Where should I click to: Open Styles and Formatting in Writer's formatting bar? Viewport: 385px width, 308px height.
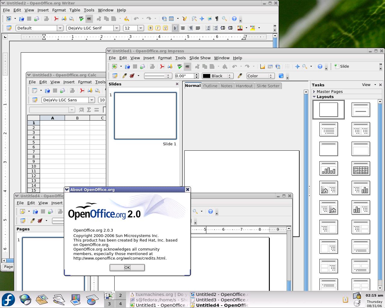(9, 28)
